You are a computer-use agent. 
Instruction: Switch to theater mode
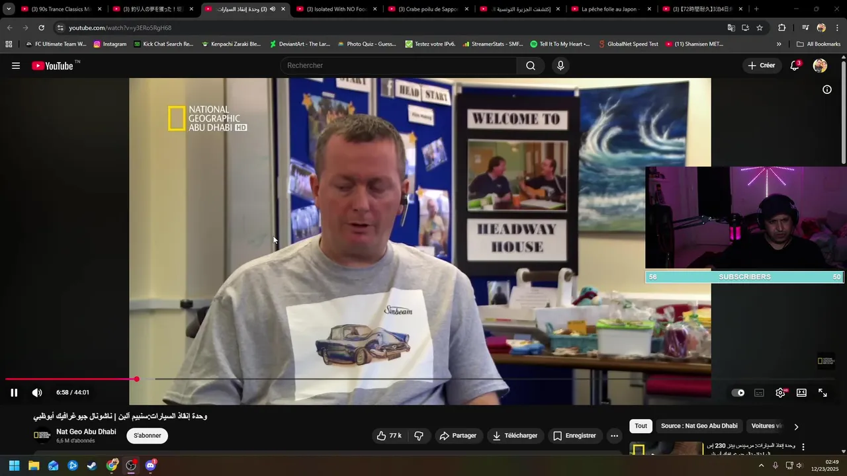pyautogui.click(x=801, y=393)
